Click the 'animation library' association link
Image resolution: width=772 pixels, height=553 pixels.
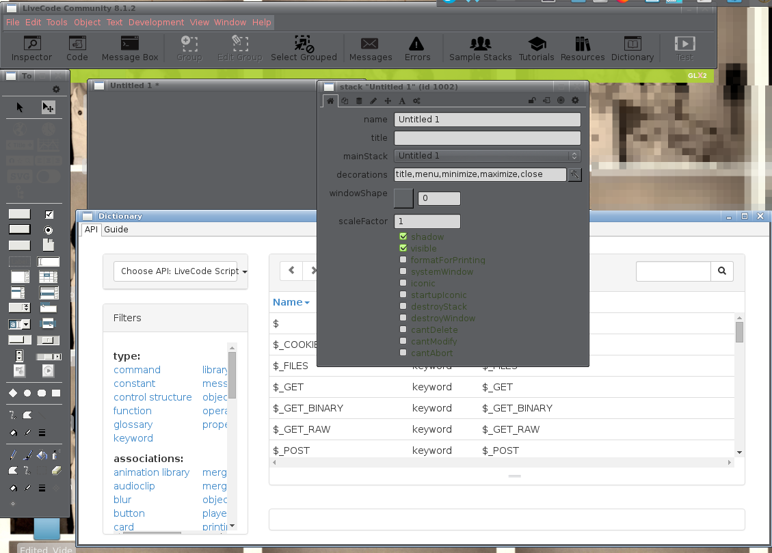point(151,472)
